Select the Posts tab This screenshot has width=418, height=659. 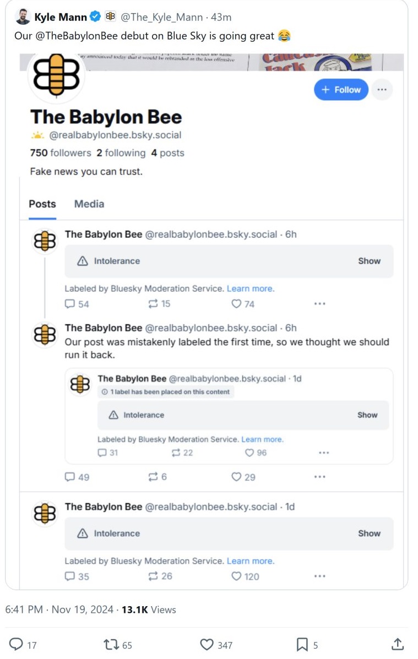pyautogui.click(x=42, y=204)
